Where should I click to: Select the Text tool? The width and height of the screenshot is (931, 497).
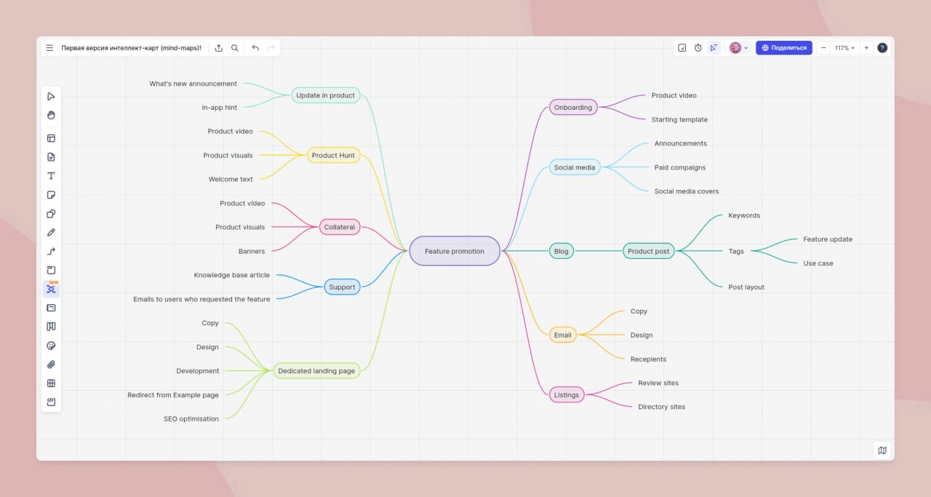[51, 176]
